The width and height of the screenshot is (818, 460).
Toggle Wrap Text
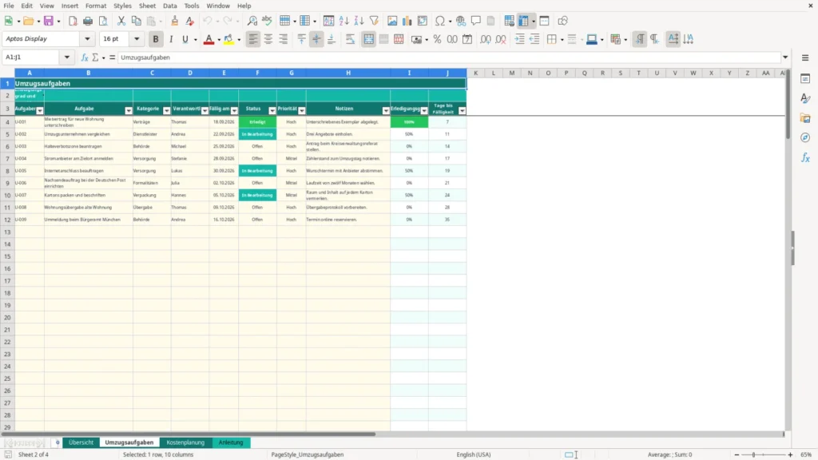pos(350,39)
